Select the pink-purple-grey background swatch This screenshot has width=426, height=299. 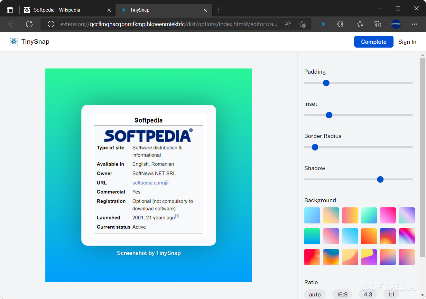331,236
